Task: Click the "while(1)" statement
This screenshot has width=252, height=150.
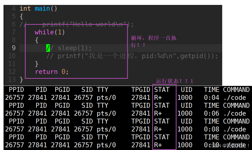Action: 50,32
